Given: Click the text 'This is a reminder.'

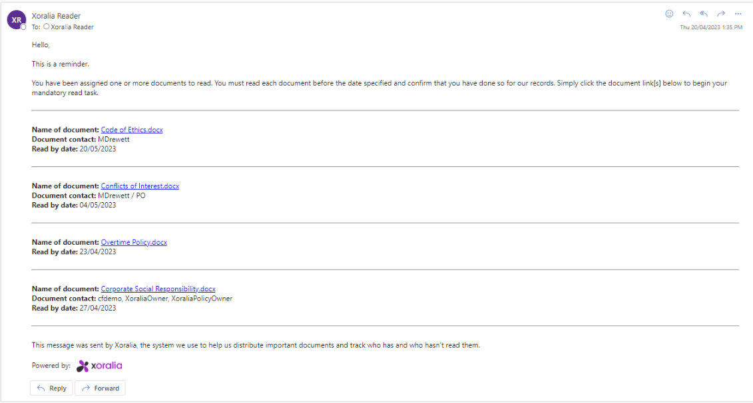Looking at the screenshot, I should [61, 64].
